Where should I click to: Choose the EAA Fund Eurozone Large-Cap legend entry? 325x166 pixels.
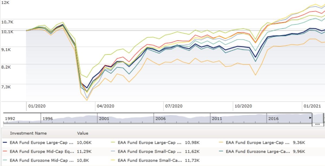pos(258,151)
